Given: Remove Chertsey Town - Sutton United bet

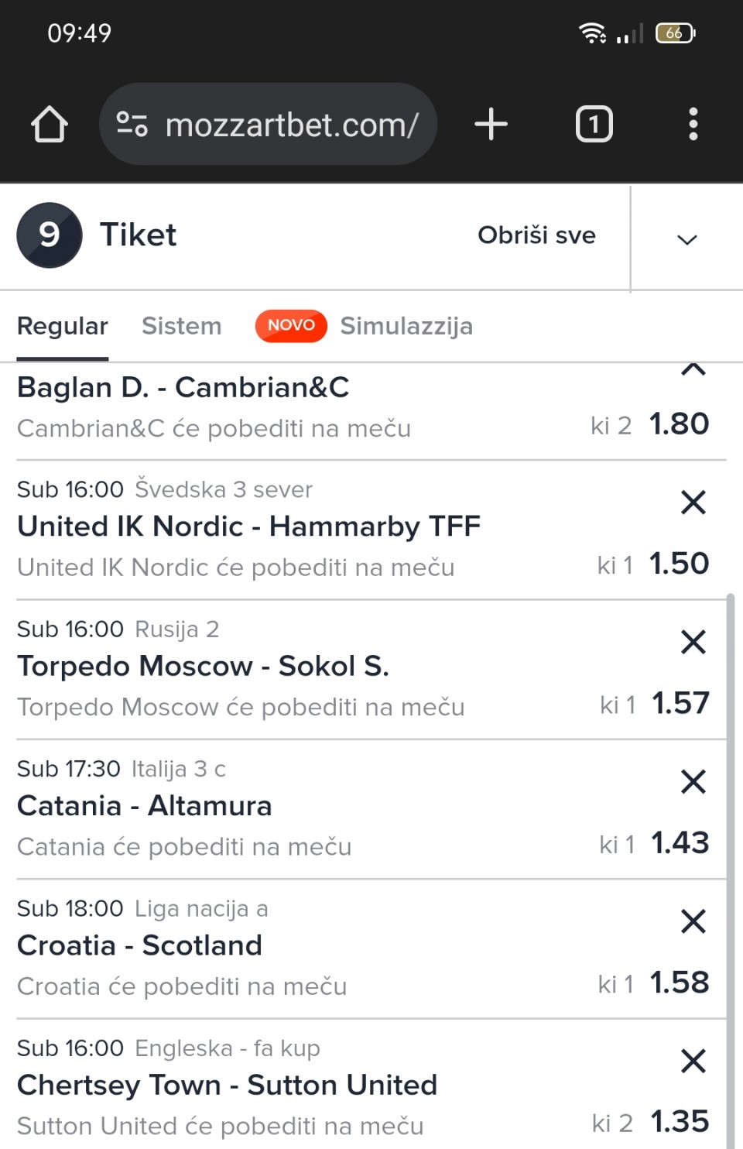Looking at the screenshot, I should [693, 1061].
